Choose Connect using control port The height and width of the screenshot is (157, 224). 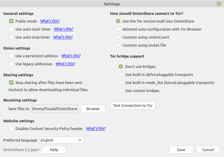118,37
